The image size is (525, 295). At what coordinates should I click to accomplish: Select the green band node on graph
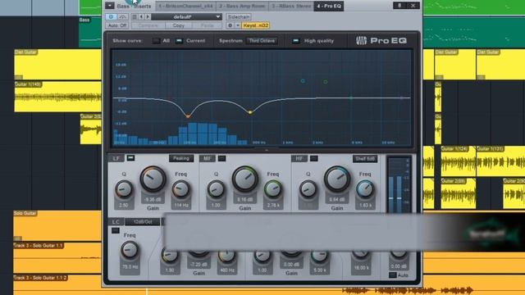[x=325, y=82]
